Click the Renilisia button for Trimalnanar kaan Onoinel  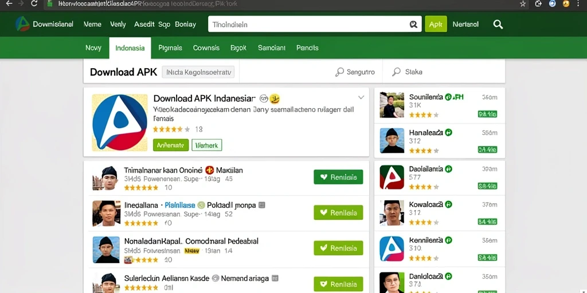(x=338, y=177)
